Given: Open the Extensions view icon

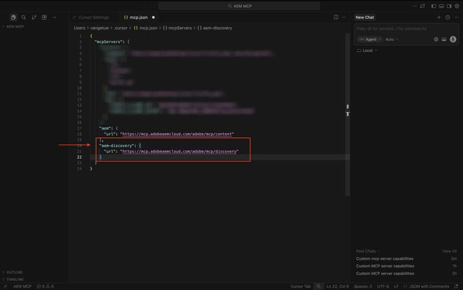Looking at the screenshot, I should pyautogui.click(x=44, y=17).
